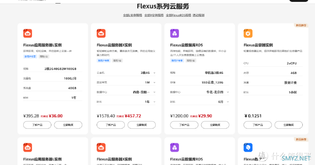Viewport: 315px width, 165px height.
Task: Click 立即购买 under the ¥457.72 offer
Action: click(x=142, y=125)
